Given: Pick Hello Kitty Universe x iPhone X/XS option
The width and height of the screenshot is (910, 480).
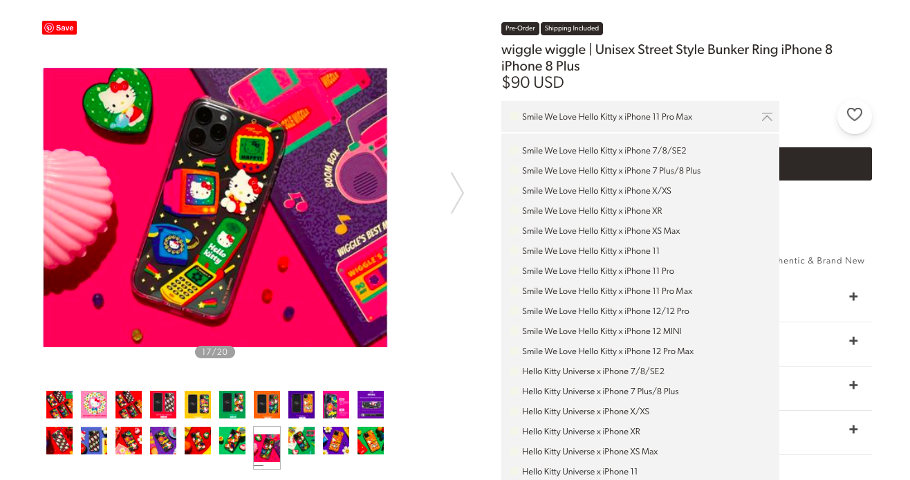Looking at the screenshot, I should coord(640,412).
